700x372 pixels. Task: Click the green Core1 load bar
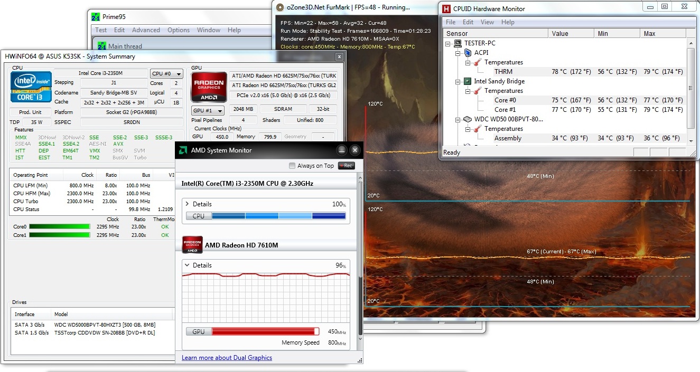pyautogui.click(x=59, y=235)
